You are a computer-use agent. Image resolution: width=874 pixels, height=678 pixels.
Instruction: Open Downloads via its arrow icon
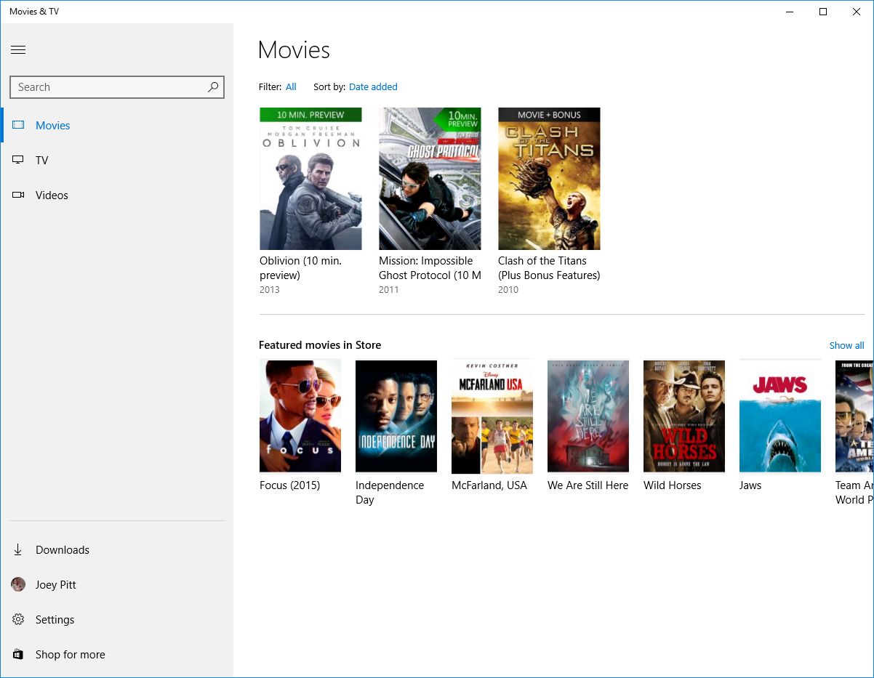coord(17,549)
